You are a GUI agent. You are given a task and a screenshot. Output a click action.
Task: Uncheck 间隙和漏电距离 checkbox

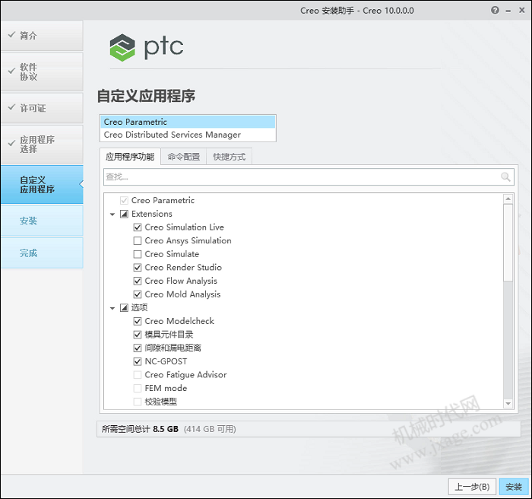click(x=138, y=348)
